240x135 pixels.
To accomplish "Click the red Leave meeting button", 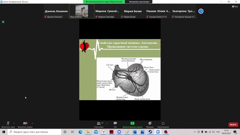I will (233, 124).
